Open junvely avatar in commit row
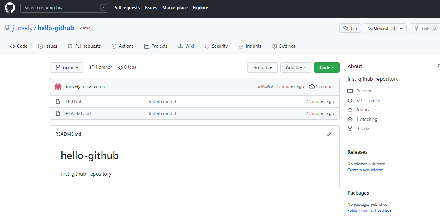The image size is (440, 218). click(x=58, y=86)
